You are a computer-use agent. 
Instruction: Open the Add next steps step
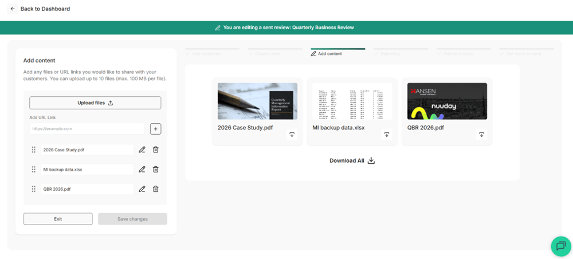[464, 52]
